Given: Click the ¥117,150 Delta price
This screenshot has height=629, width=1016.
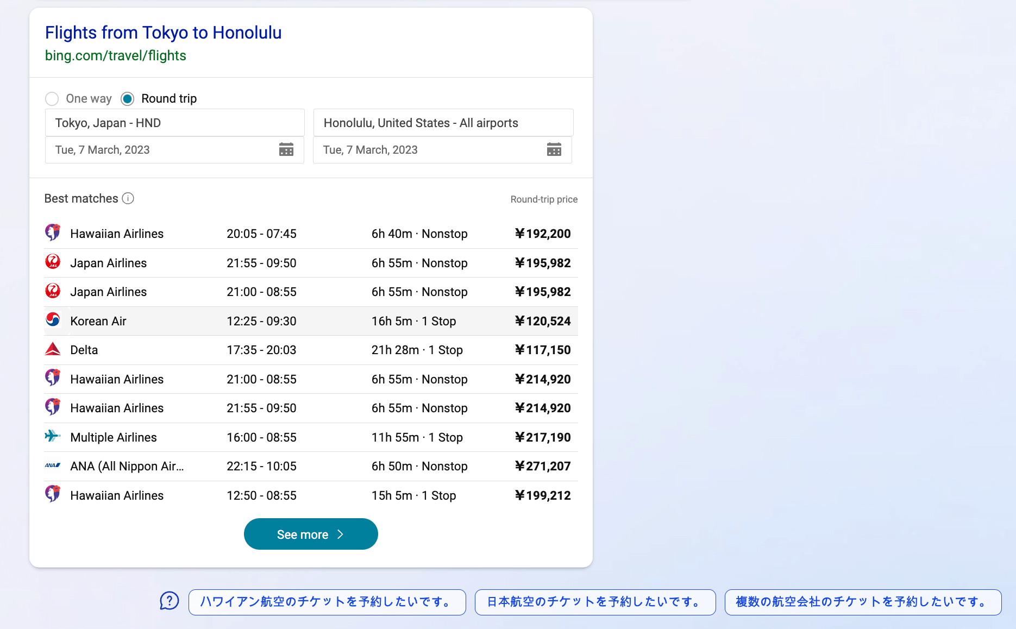Looking at the screenshot, I should [x=543, y=350].
